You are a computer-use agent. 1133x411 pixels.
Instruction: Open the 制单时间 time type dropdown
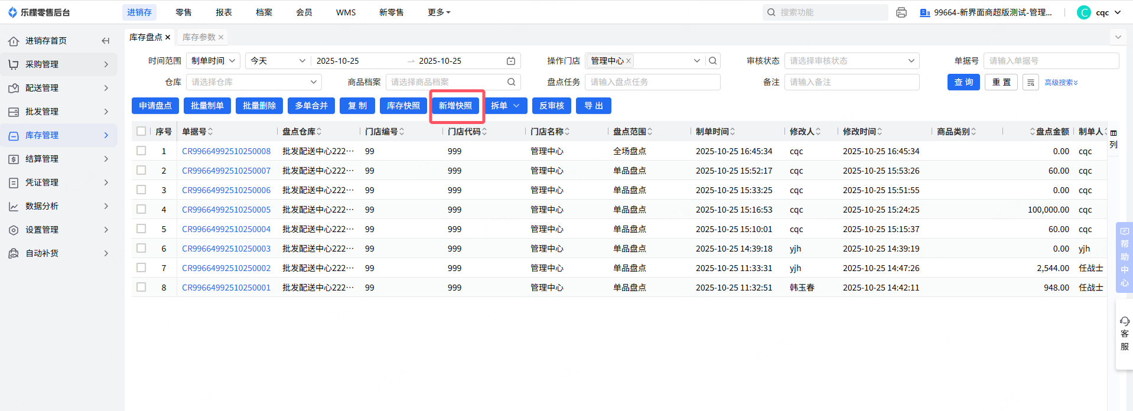213,61
